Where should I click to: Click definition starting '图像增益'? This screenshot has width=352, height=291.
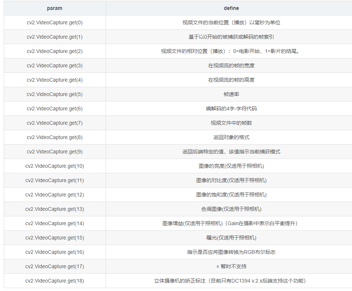tap(230, 224)
